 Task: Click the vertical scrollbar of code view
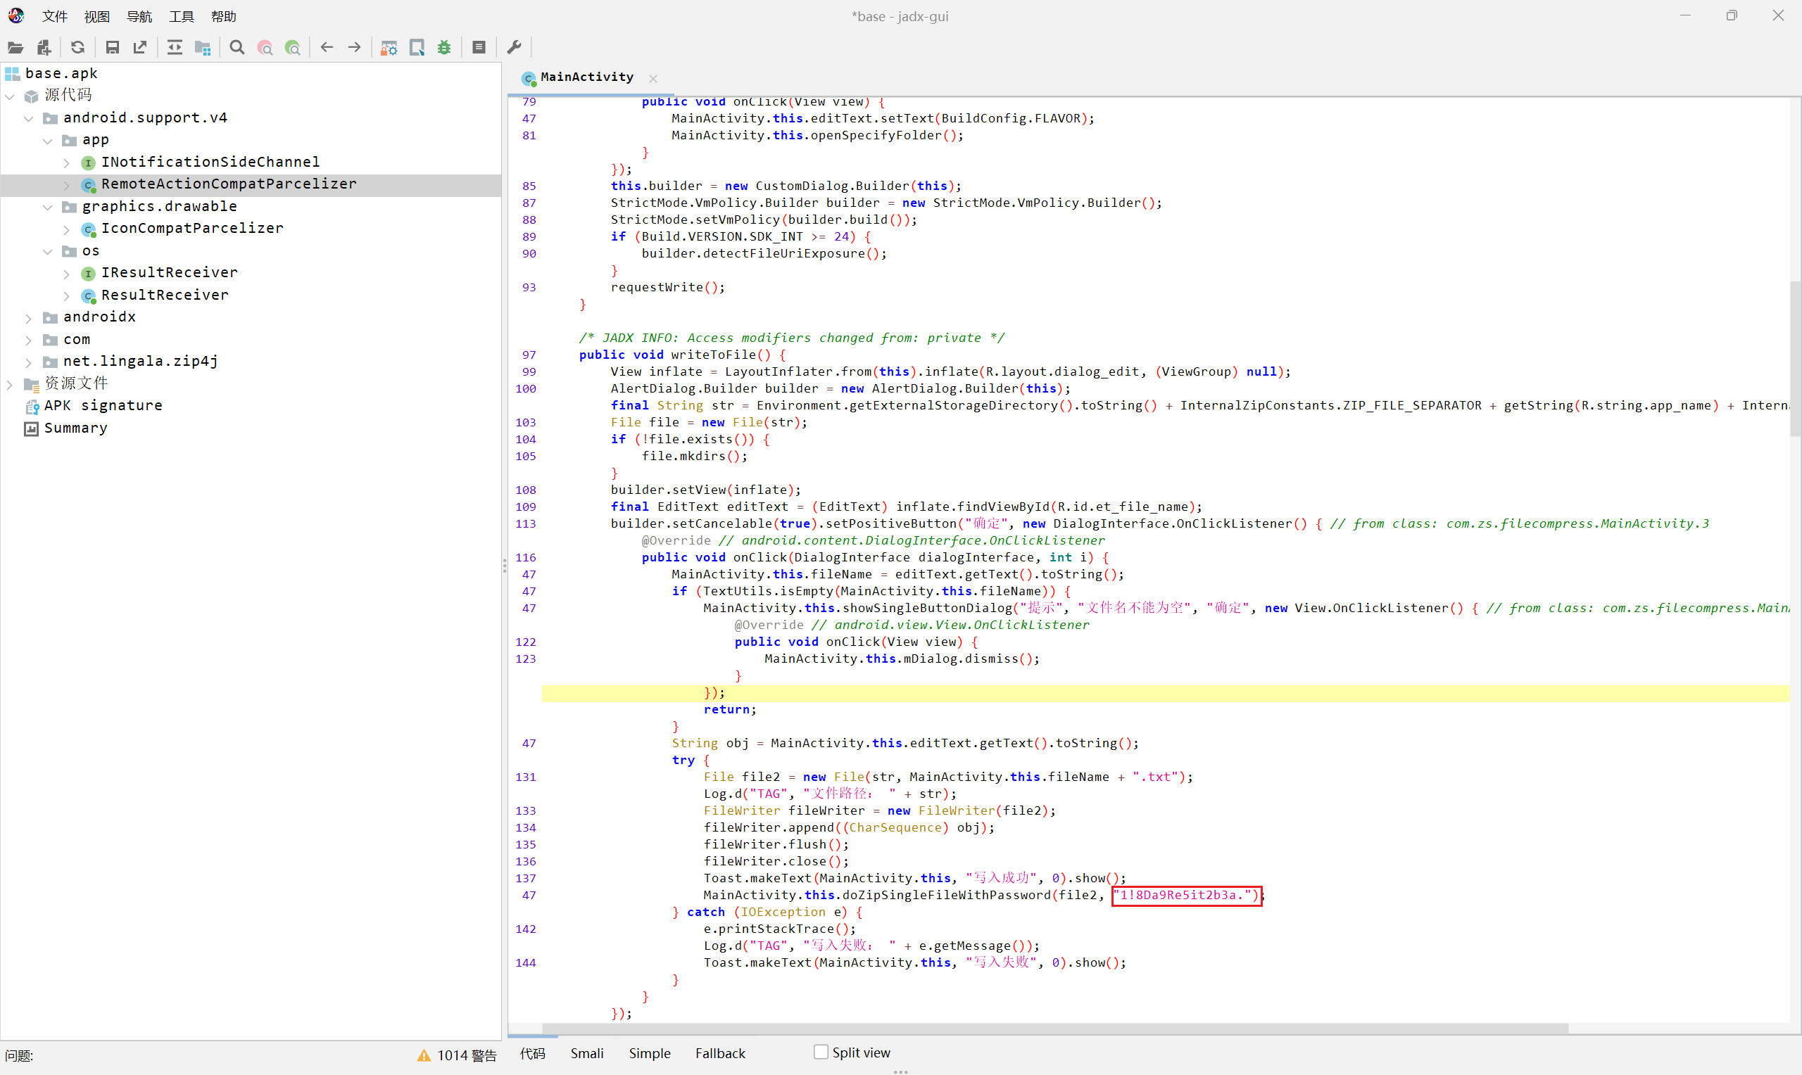pos(1796,359)
